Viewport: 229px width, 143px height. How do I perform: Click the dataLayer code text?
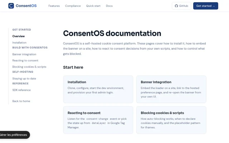pos(99,123)
